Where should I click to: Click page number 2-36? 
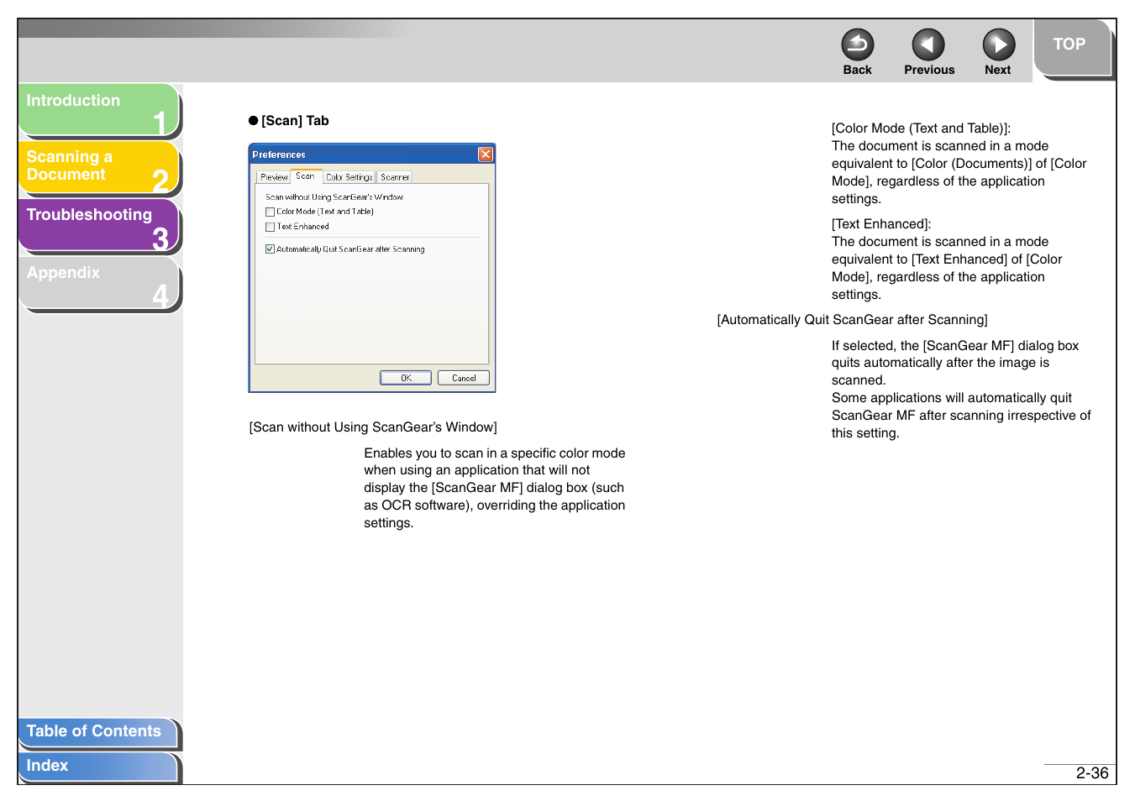(1092, 773)
